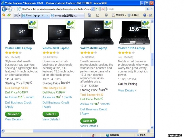Open View Details for Vostro 3300
This screenshot has height=138, width=184.
tap(51, 119)
